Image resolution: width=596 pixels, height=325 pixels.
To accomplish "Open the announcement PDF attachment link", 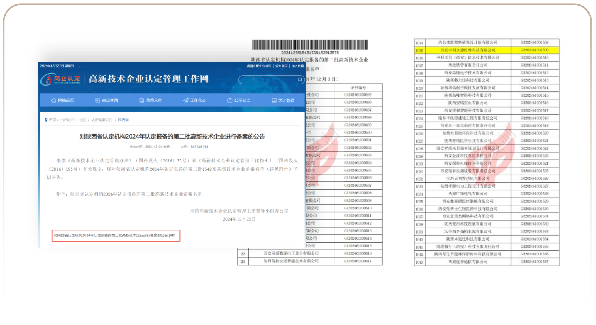I will coord(114,235).
